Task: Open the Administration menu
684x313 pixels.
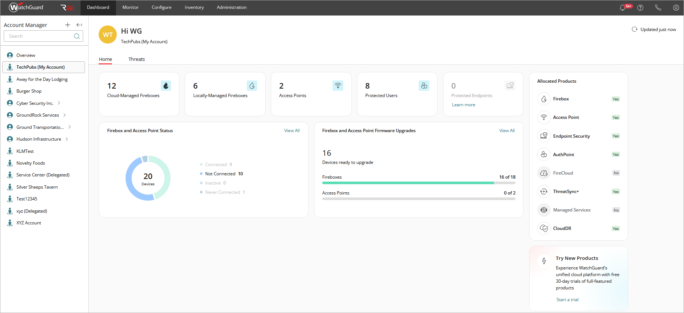Action: pyautogui.click(x=232, y=7)
